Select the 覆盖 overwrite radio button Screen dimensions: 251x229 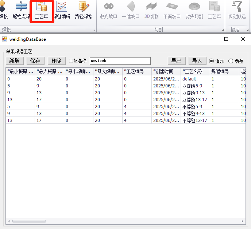coord(231,61)
